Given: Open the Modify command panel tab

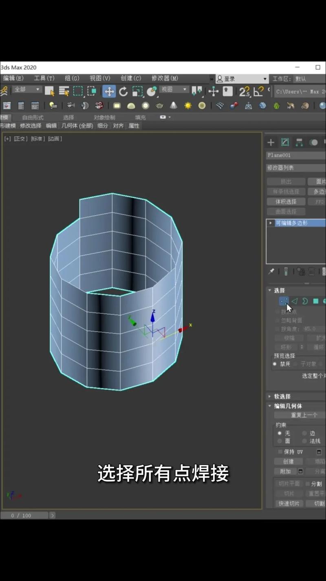Looking at the screenshot, I should click(285, 142).
